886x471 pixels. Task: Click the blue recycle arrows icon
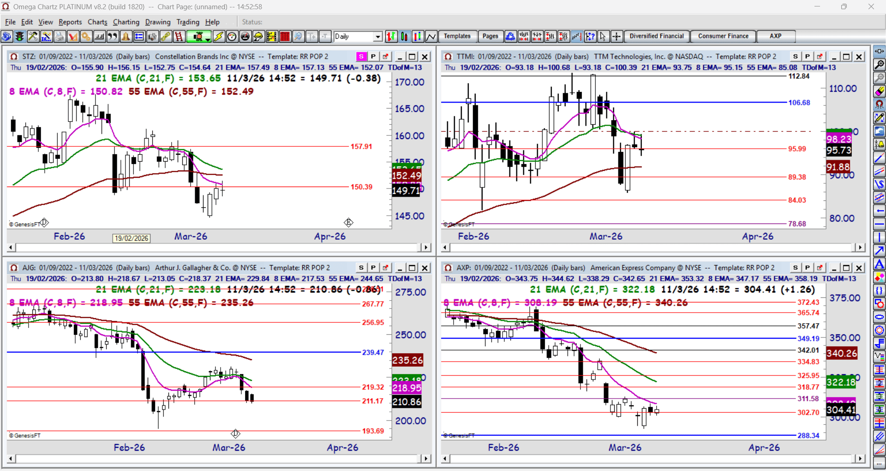(x=510, y=36)
